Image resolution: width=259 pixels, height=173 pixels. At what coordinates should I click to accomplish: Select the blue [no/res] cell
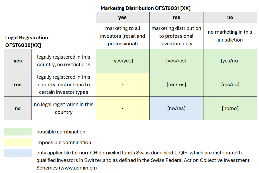176,108
